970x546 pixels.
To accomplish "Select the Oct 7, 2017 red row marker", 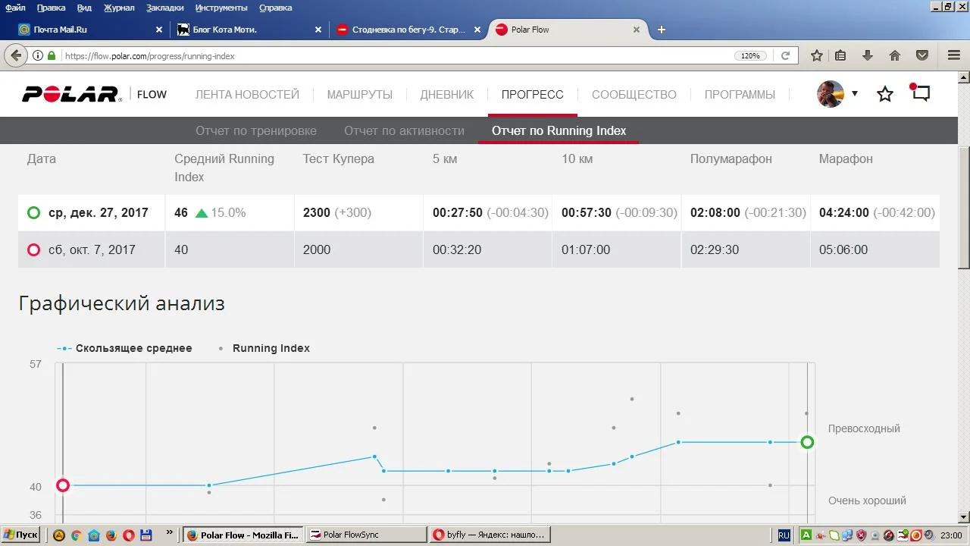I will [x=33, y=249].
